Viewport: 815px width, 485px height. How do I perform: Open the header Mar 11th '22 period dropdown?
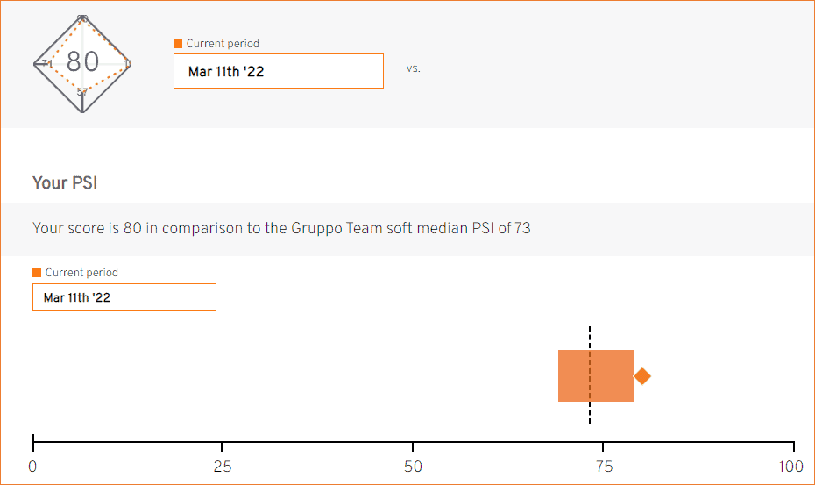point(279,71)
